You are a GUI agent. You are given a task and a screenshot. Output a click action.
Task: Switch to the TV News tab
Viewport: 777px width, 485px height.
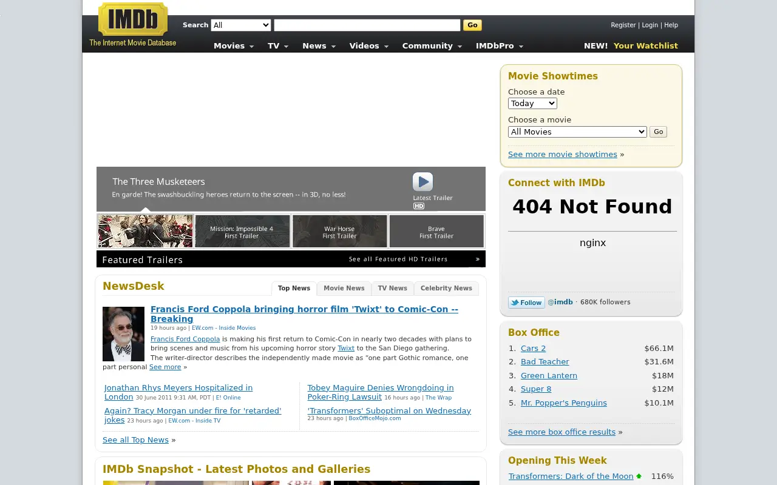click(392, 288)
